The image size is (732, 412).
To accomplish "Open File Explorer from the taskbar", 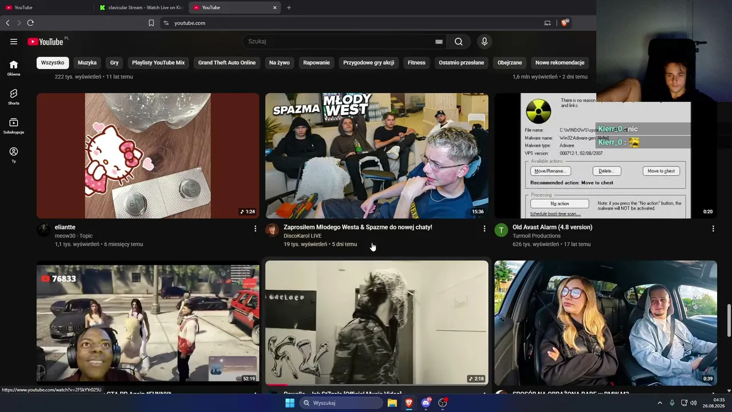I will (x=392, y=403).
